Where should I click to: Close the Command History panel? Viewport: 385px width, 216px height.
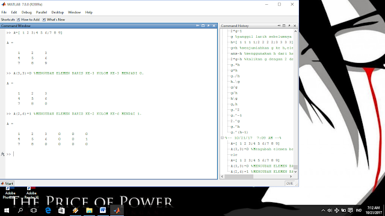tap(295, 26)
